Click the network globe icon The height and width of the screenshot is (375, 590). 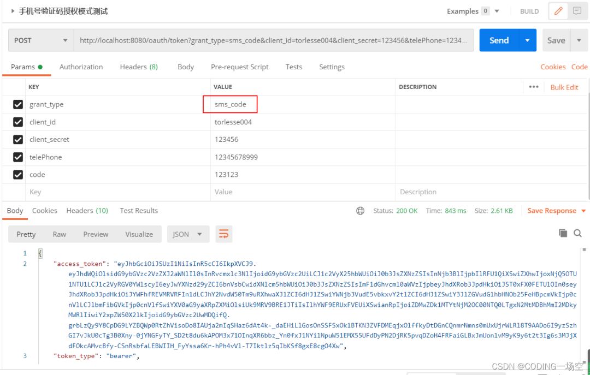click(360, 211)
